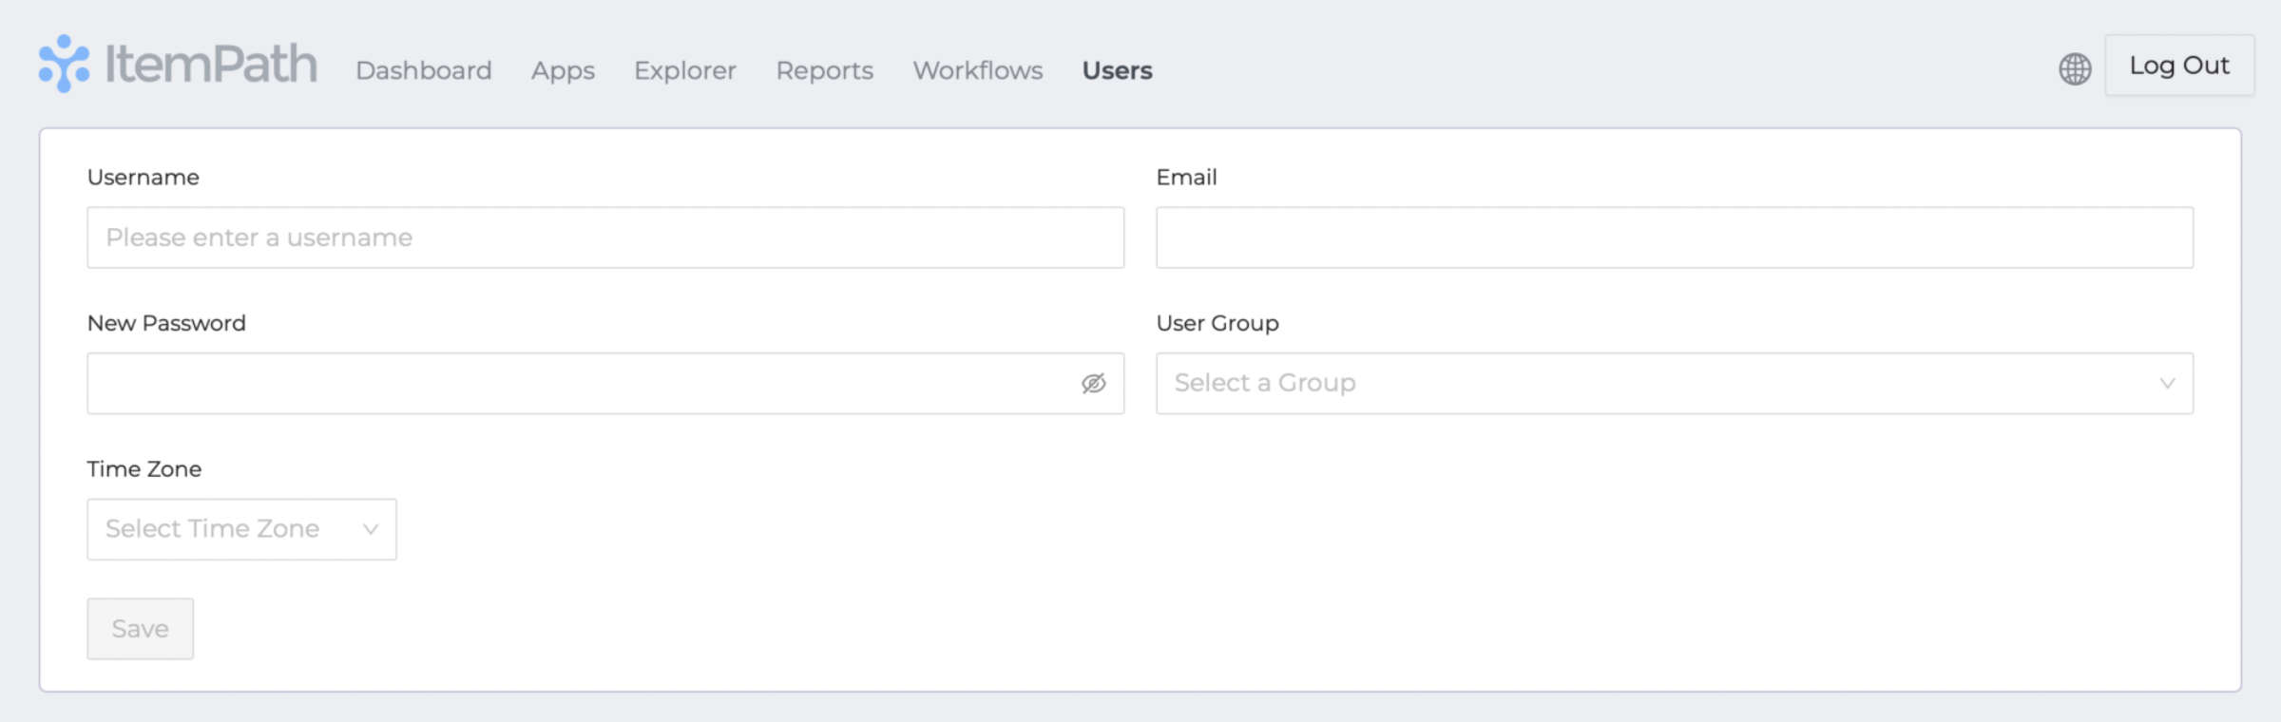Viewport: 2281px width, 722px height.
Task: Click the "Time Zone" label
Action: [144, 469]
